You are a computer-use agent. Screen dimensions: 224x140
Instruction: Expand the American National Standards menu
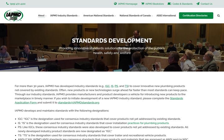(x=100, y=16)
